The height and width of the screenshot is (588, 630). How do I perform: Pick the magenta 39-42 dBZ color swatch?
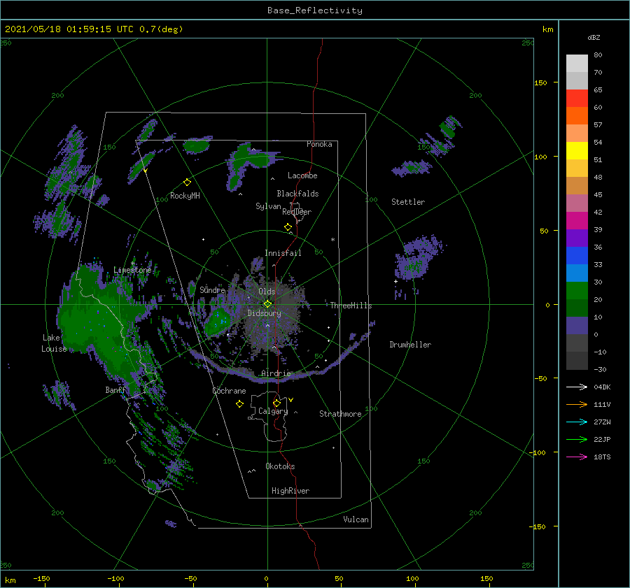[x=577, y=221]
